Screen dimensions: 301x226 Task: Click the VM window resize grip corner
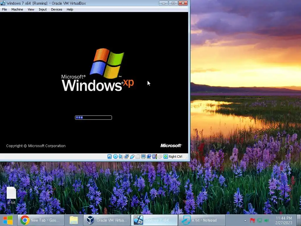coord(186,158)
